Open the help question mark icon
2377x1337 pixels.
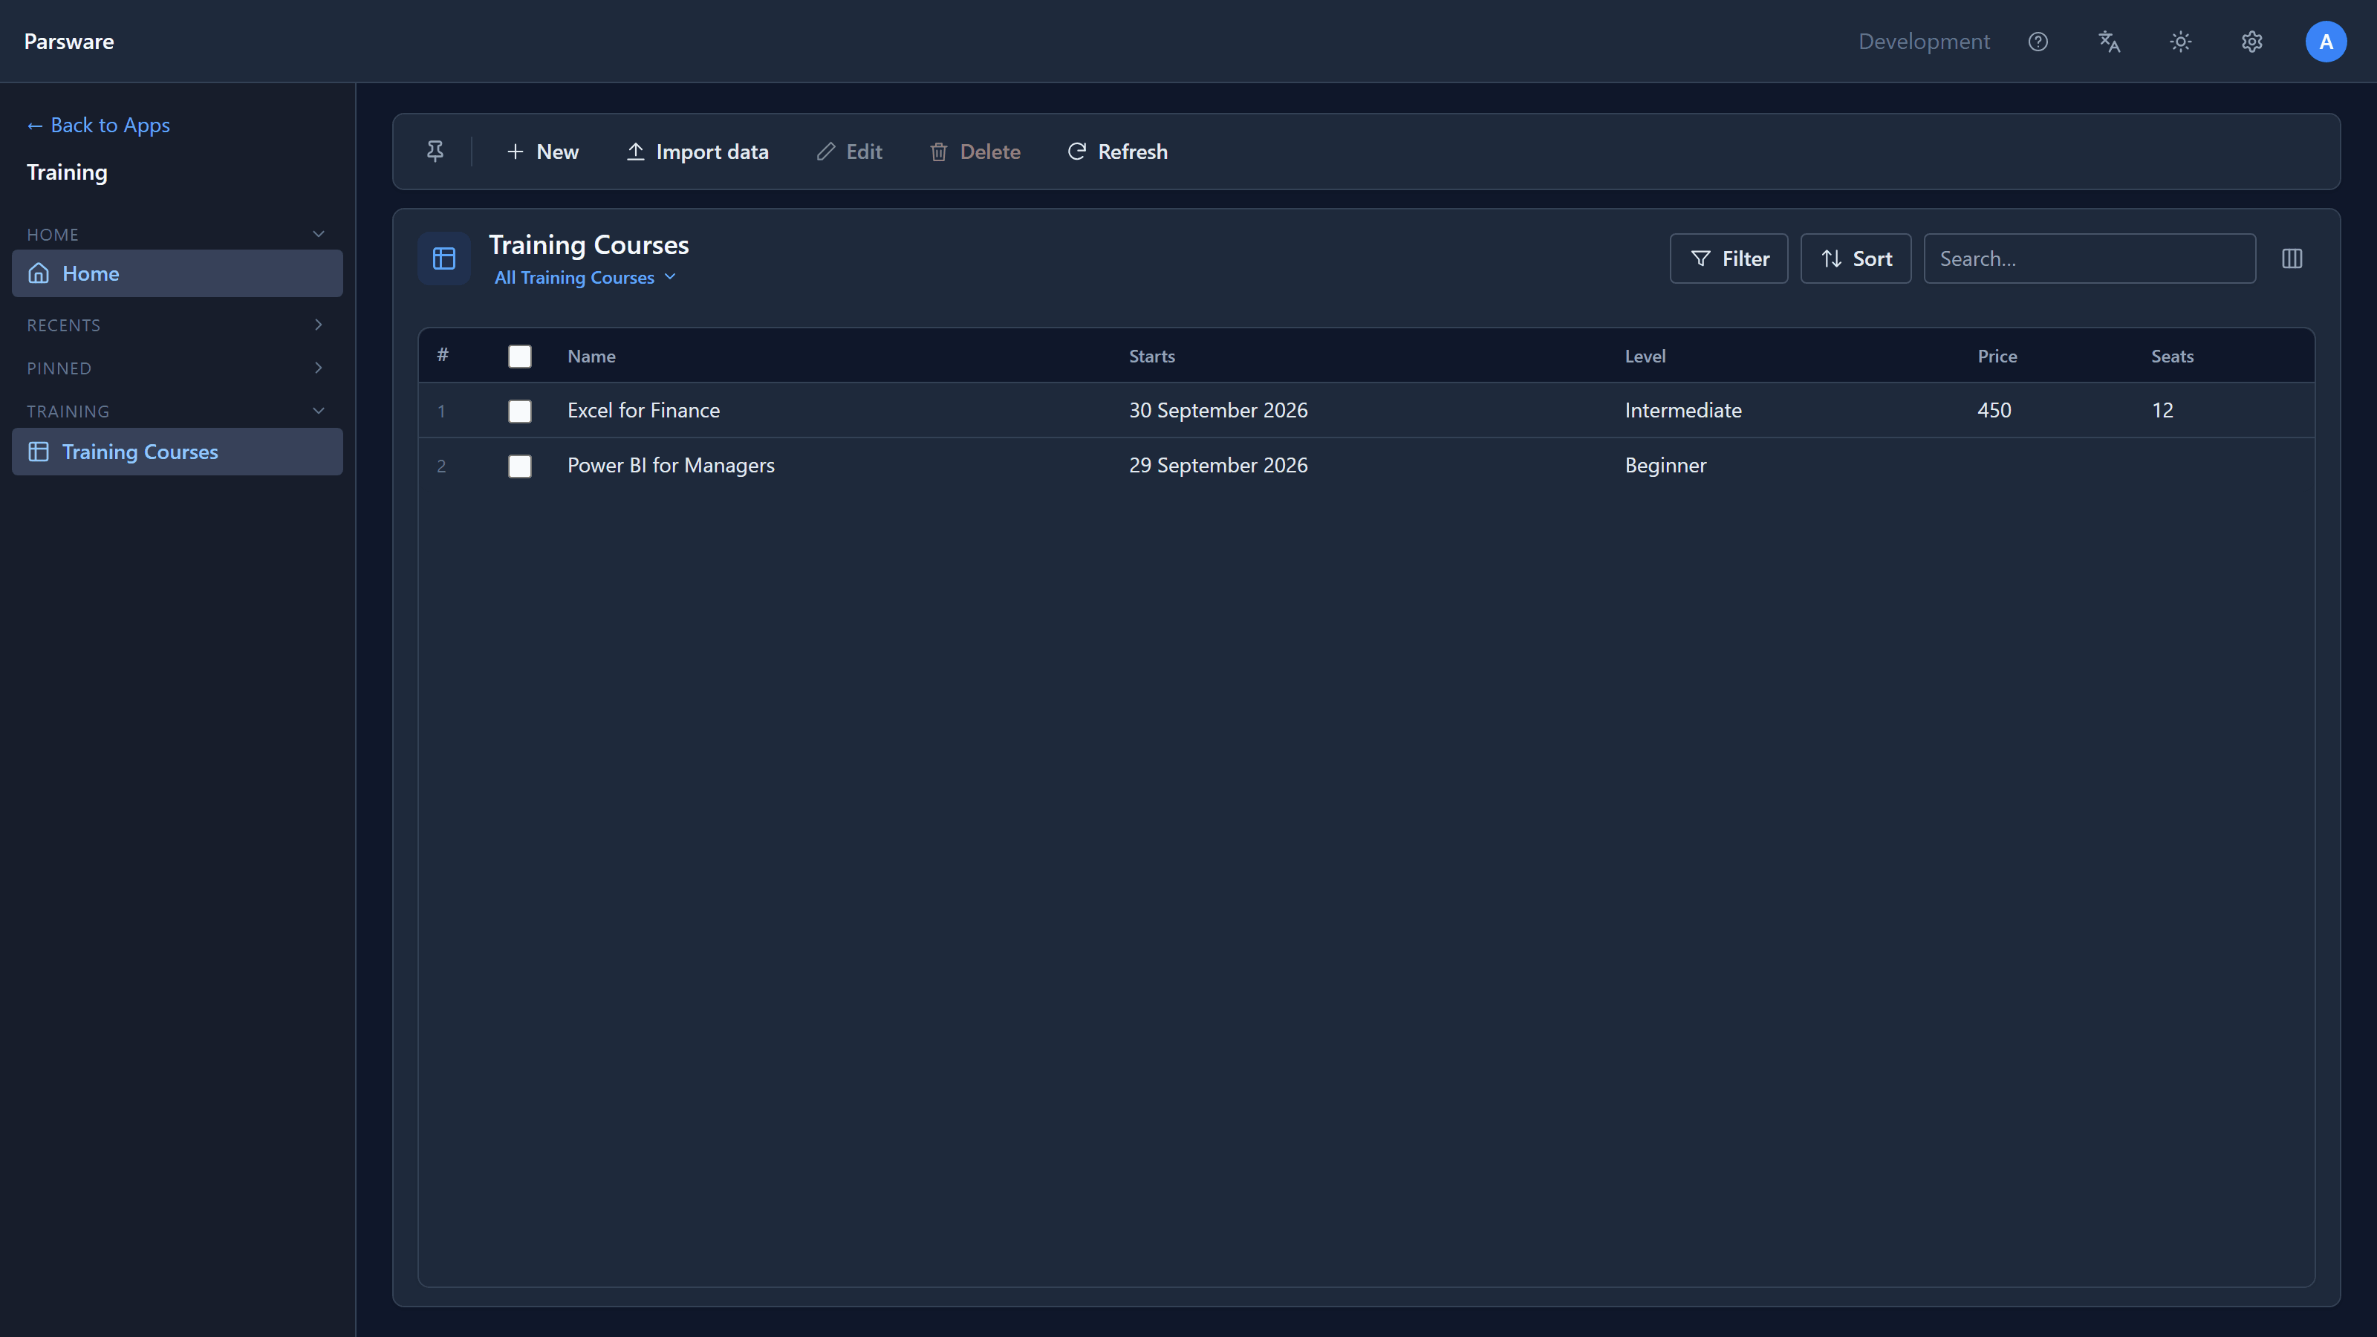pyautogui.click(x=2038, y=42)
